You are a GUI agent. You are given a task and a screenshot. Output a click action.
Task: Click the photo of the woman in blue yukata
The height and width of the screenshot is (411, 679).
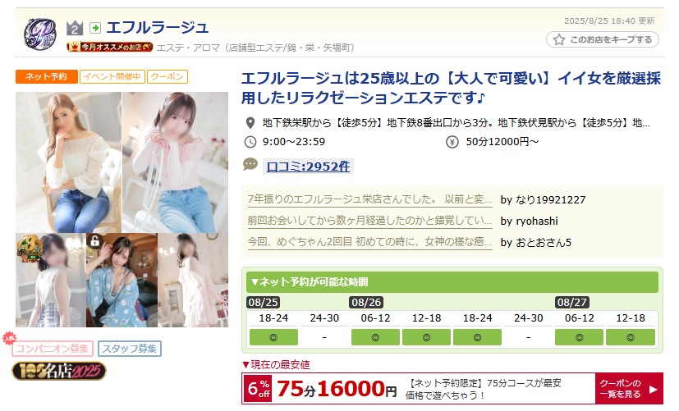tap(122, 281)
